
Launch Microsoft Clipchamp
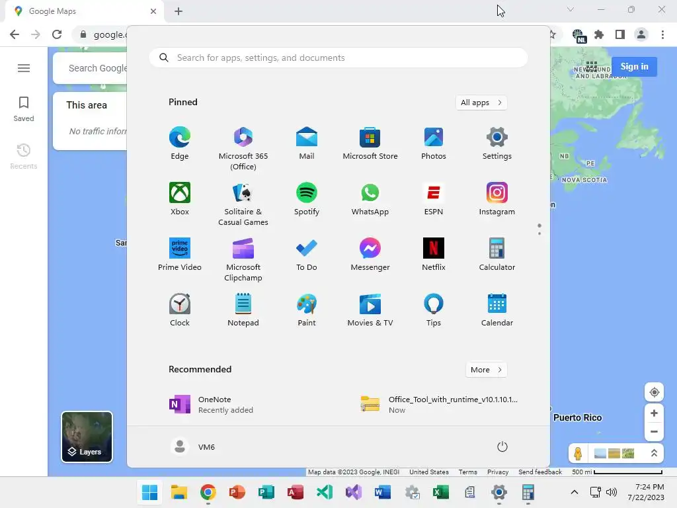(x=243, y=260)
